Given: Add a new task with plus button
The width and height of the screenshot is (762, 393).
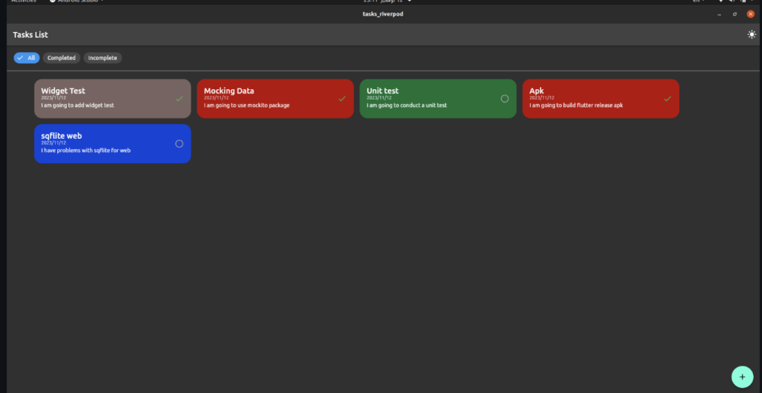Looking at the screenshot, I should point(742,377).
